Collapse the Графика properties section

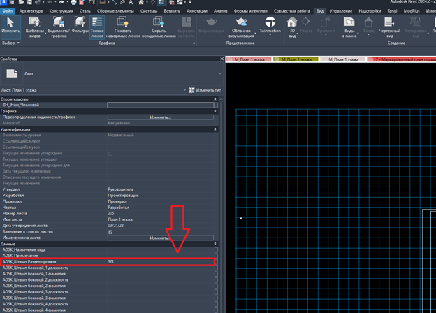point(215,111)
